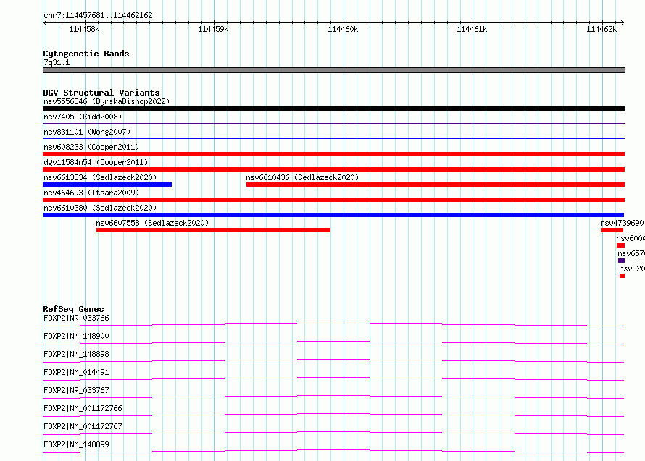645x461 pixels.
Task: Click the chr7:114457681..114462162 coordinate text
Action: 98,15
